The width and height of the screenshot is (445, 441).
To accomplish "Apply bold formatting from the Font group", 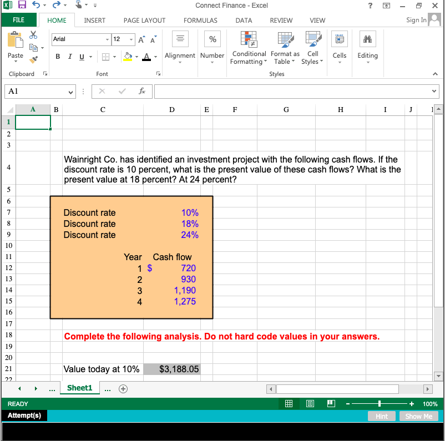I will click(58, 57).
